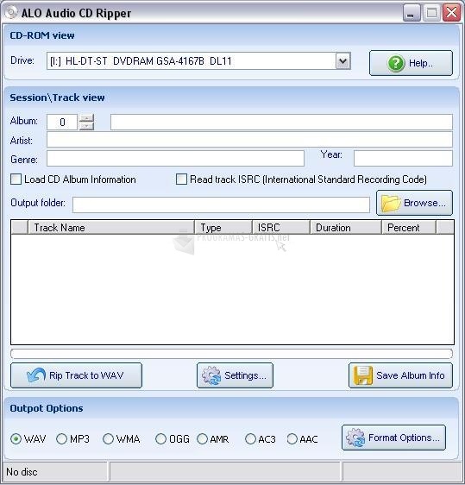Screen dimensions: 465x485
Task: Click the gear icon on Settings button
Action: tap(211, 375)
